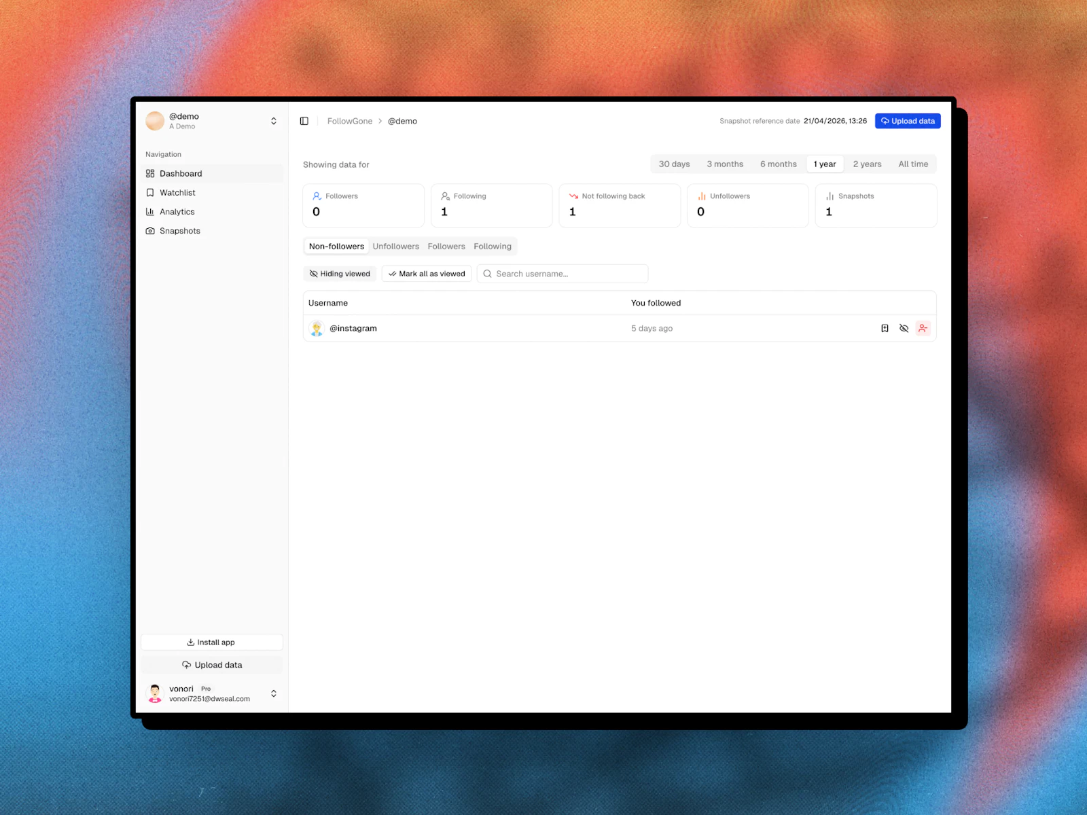This screenshot has height=815, width=1087.
Task: Click the vonori7251@dwseal.com email text
Action: click(209, 699)
